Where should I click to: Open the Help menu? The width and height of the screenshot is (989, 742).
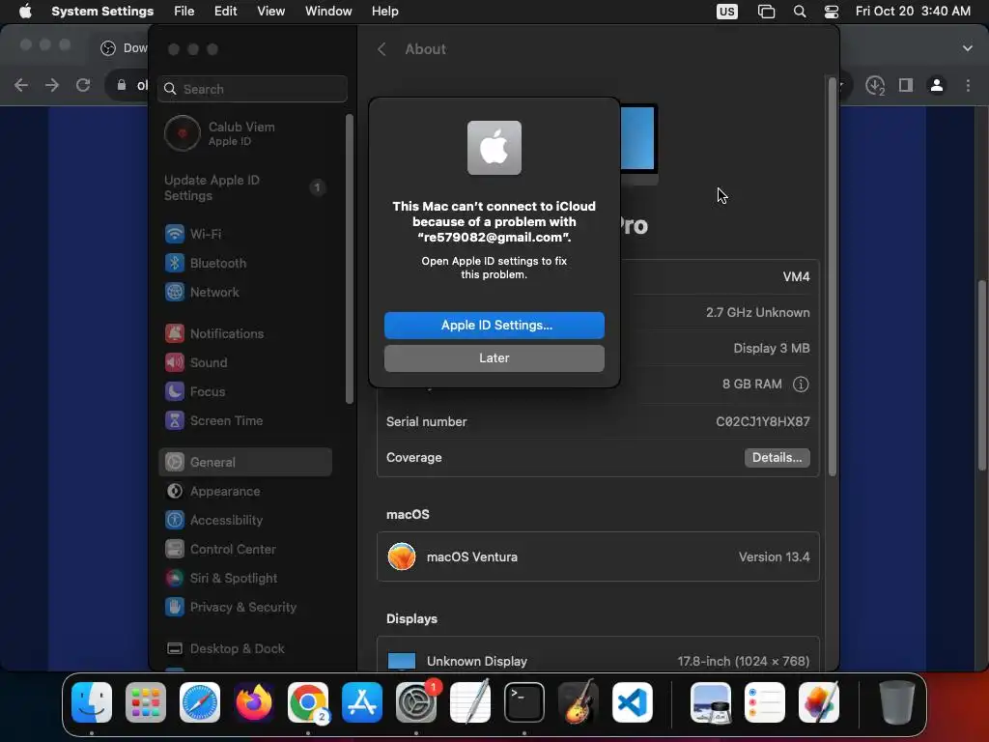click(x=384, y=12)
